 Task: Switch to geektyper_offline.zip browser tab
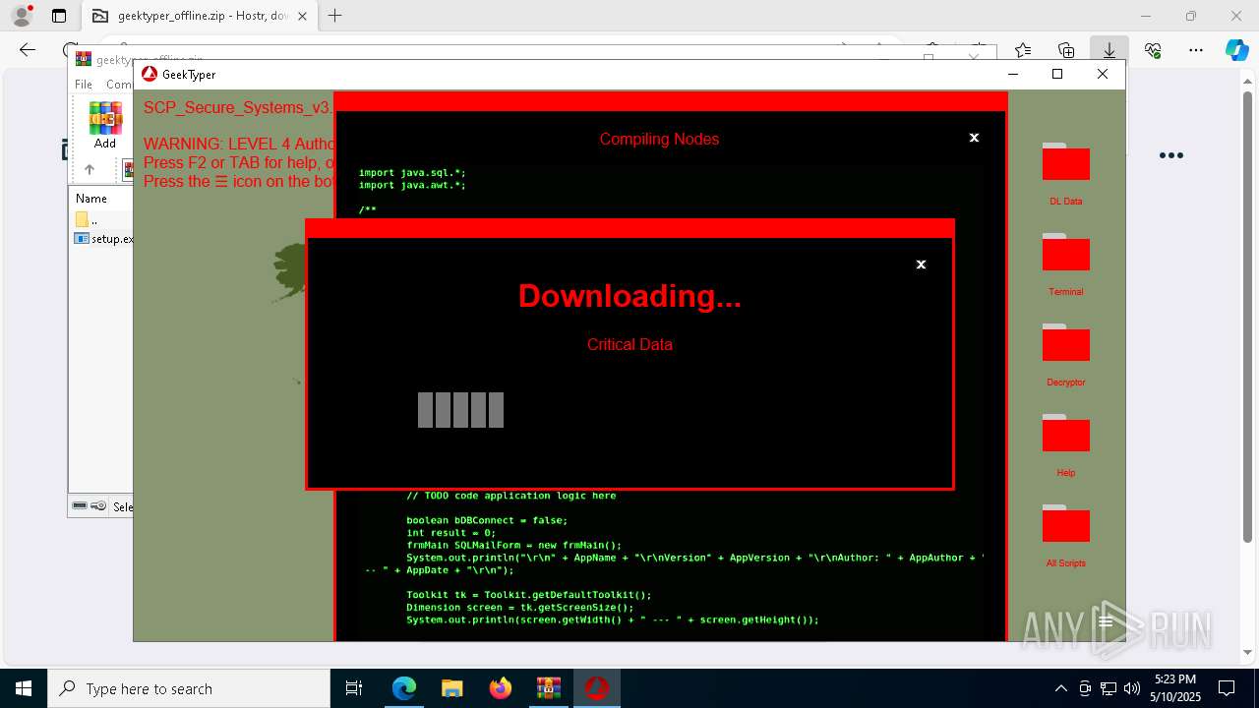[x=200, y=16]
